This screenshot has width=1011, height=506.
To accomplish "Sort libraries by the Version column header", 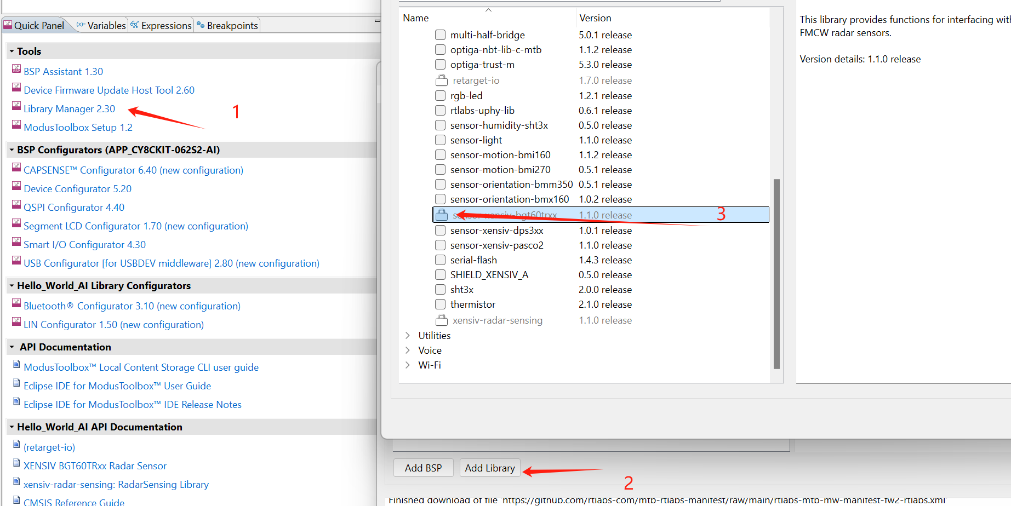I will point(595,18).
